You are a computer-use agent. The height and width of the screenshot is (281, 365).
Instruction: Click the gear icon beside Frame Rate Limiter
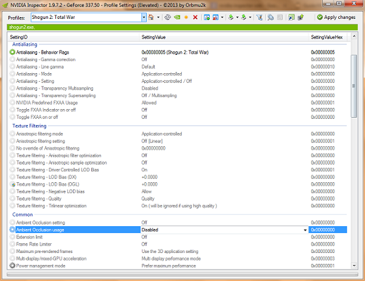[x=12, y=244]
